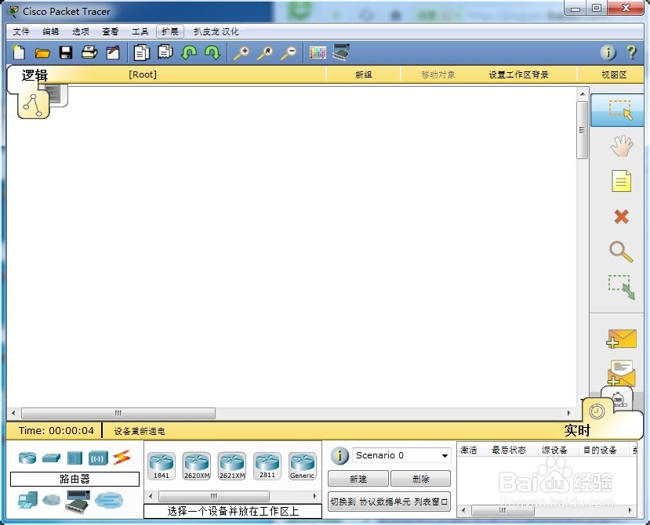Pick the 2811 router model
Screen dimensions: 650x525
coord(267,465)
